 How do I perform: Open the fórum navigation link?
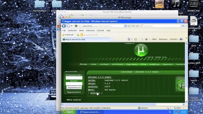point(143,64)
